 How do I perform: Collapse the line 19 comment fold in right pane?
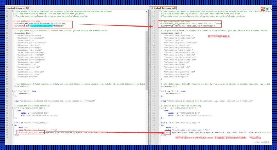click(160, 11)
